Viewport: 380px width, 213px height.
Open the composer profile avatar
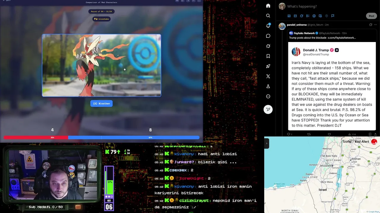282,6
